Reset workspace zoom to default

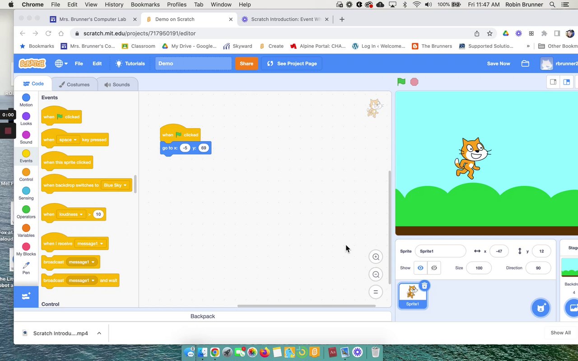(x=376, y=292)
